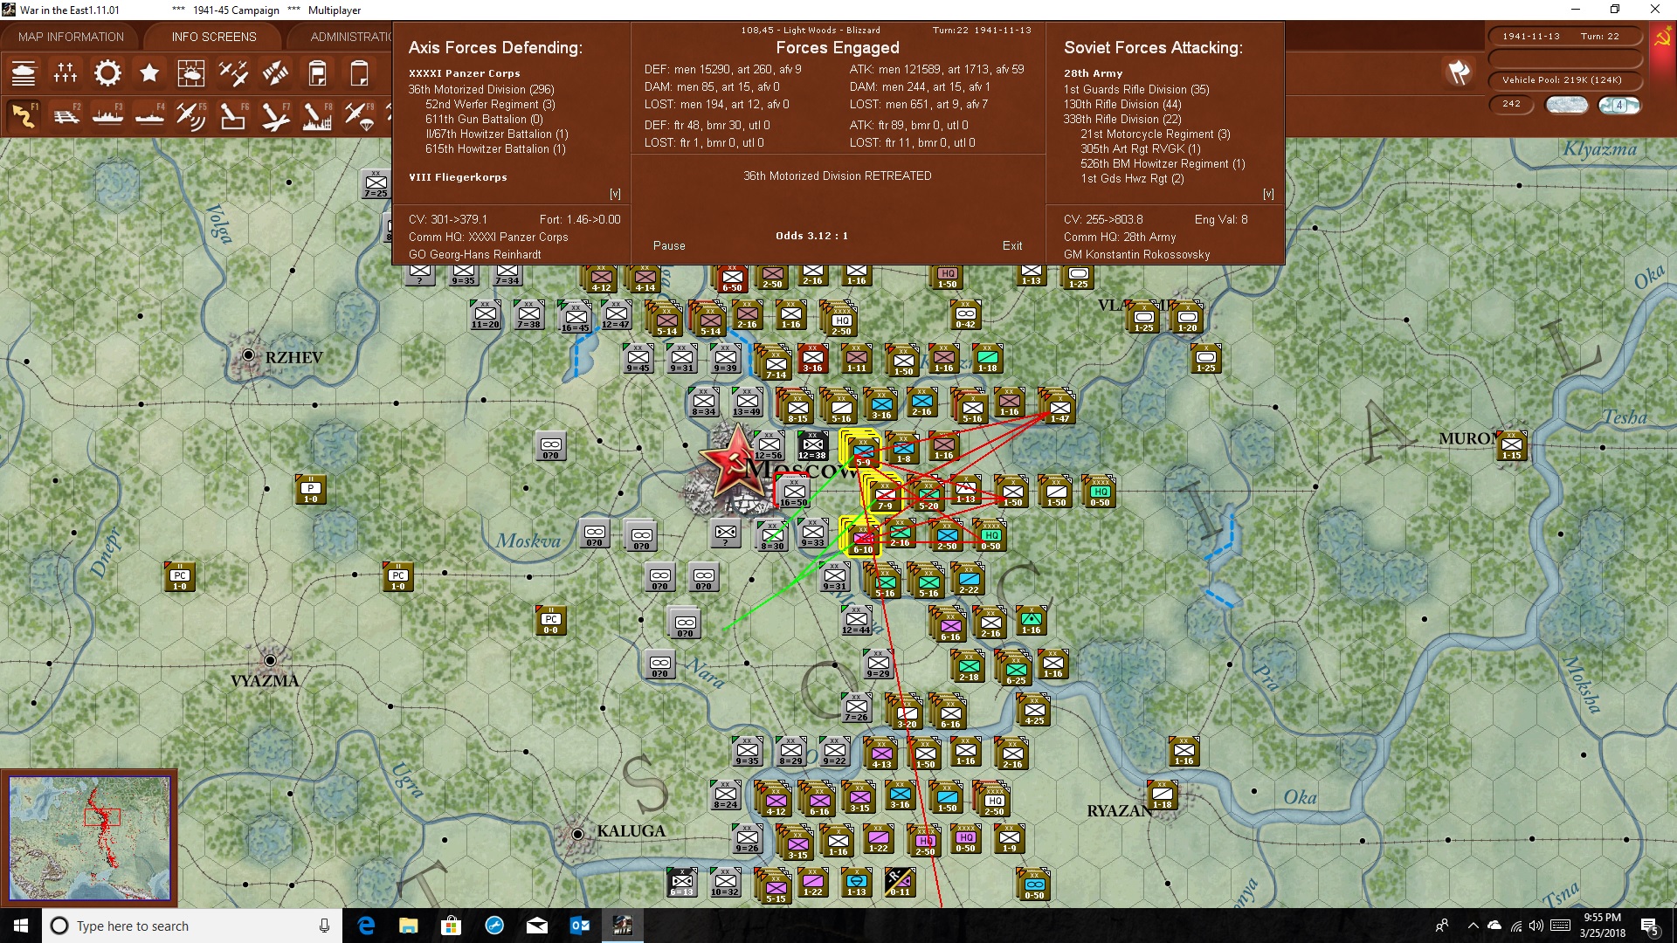
Task: Click the XXXXI Panzer Corps heading
Action: [464, 73]
